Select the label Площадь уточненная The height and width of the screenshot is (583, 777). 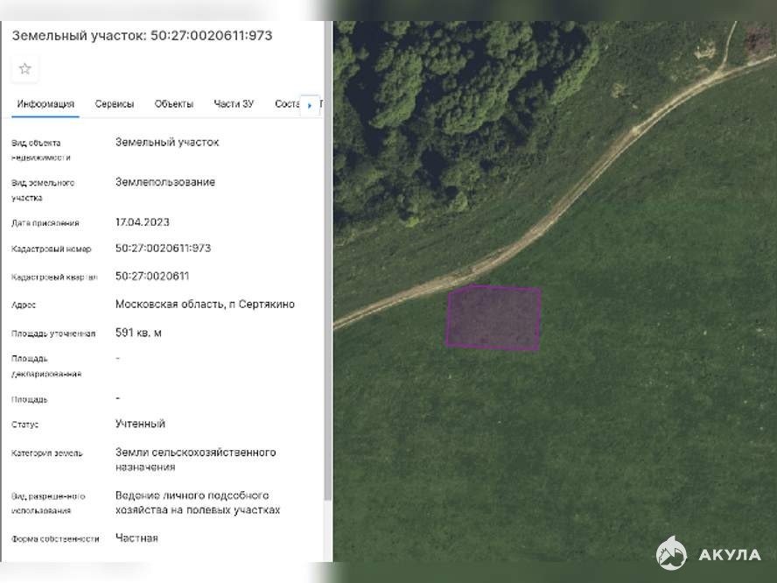[x=53, y=334]
